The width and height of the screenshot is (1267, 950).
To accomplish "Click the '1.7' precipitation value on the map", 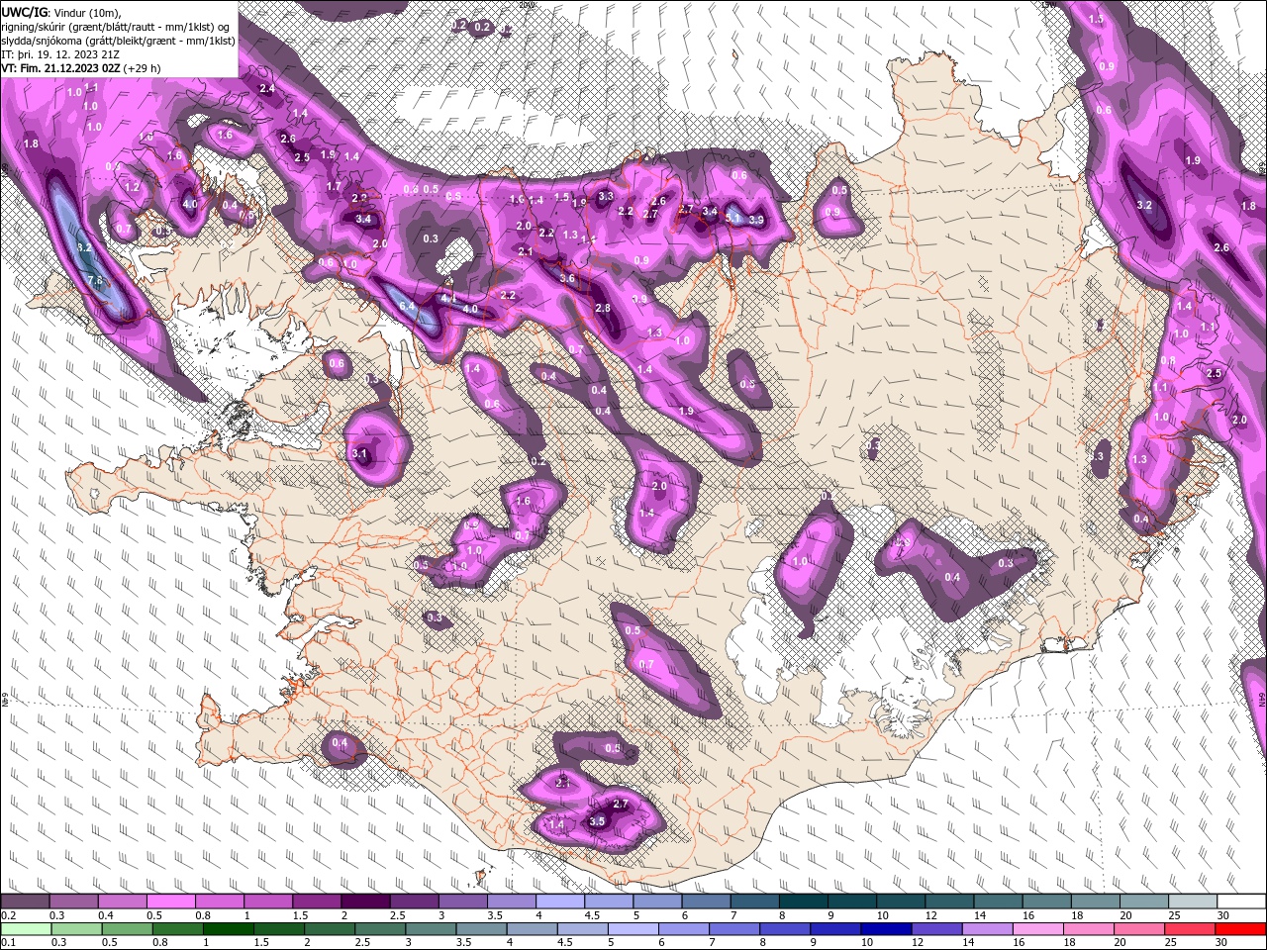I will 334,186.
